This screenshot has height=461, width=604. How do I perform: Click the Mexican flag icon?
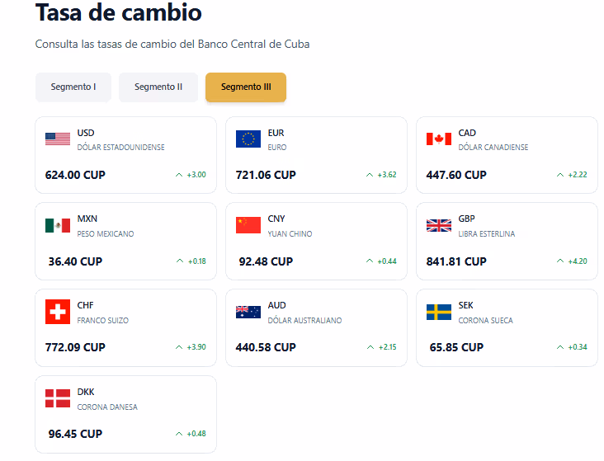tap(58, 225)
